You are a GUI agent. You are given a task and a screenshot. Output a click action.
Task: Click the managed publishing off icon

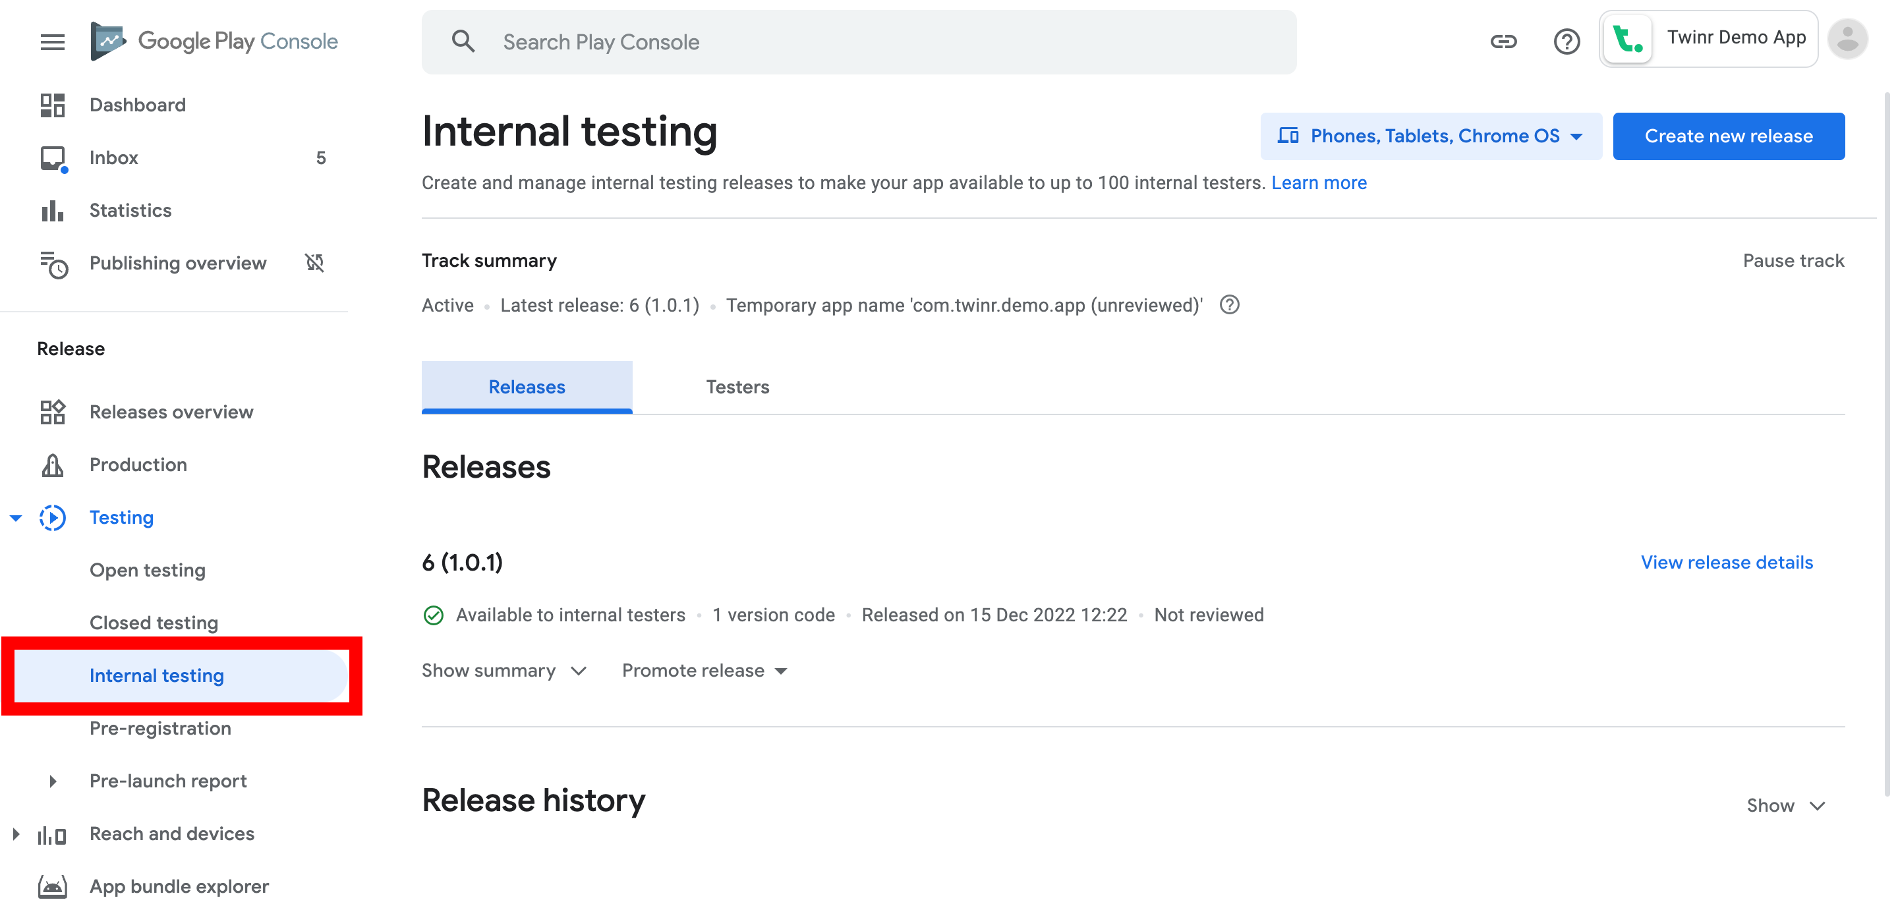coord(314,263)
